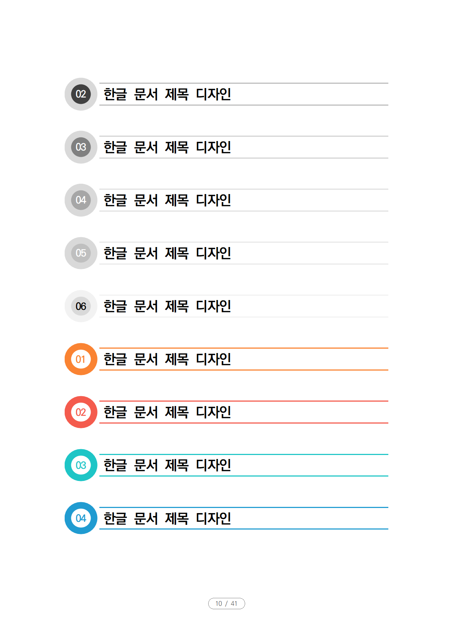Click the title text beside gray 02 badge

click(x=167, y=94)
